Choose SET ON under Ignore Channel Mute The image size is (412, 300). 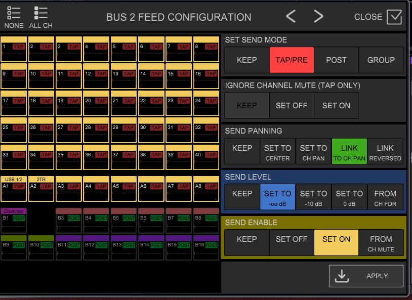(x=336, y=106)
